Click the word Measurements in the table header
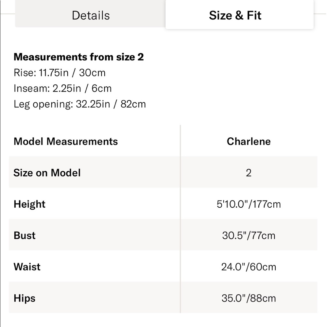Image resolution: width=327 pixels, height=327 pixels. pos(82,141)
